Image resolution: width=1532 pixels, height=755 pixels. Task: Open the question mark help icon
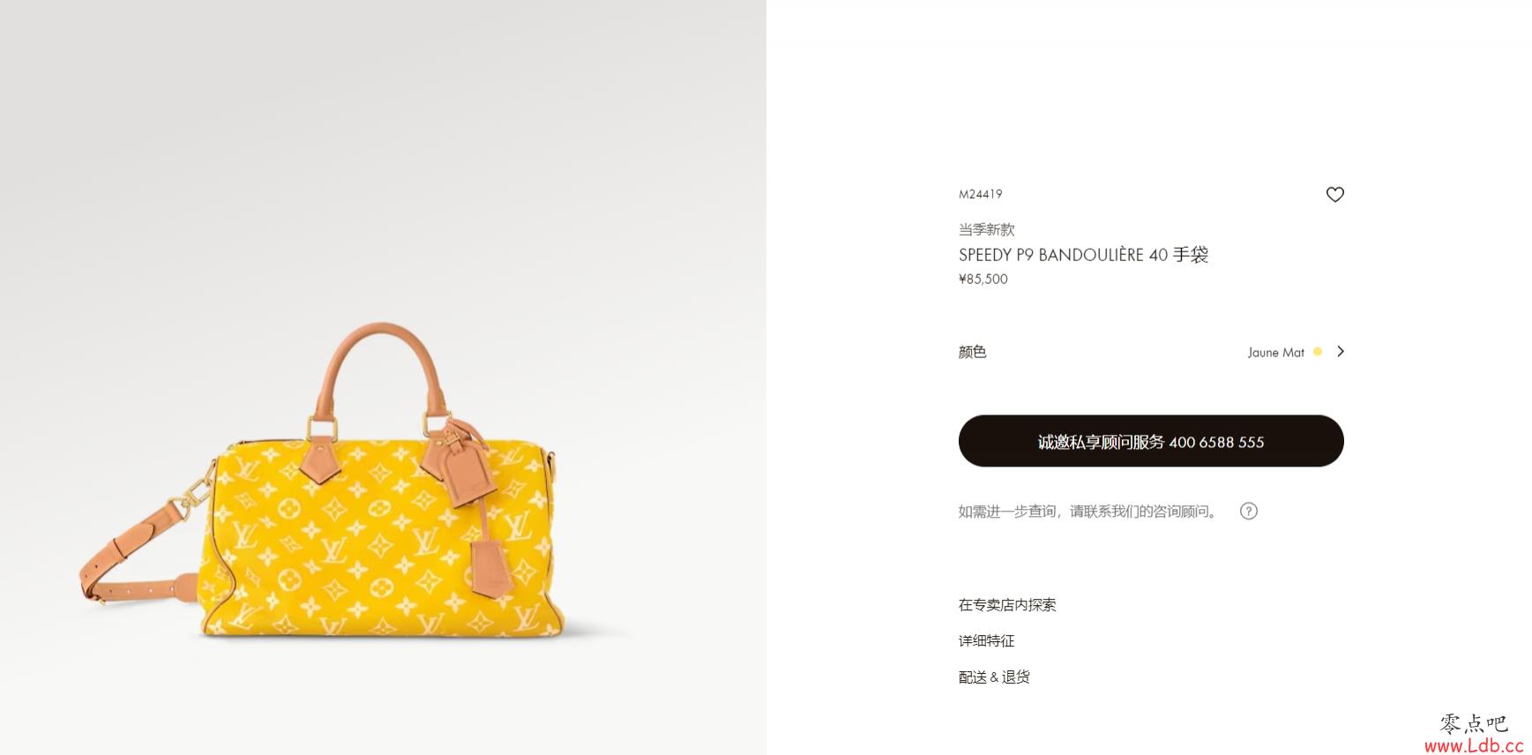tap(1248, 511)
